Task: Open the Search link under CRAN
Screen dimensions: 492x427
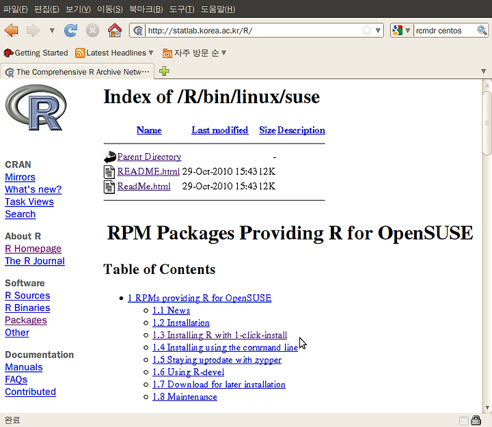Action: click(x=20, y=214)
